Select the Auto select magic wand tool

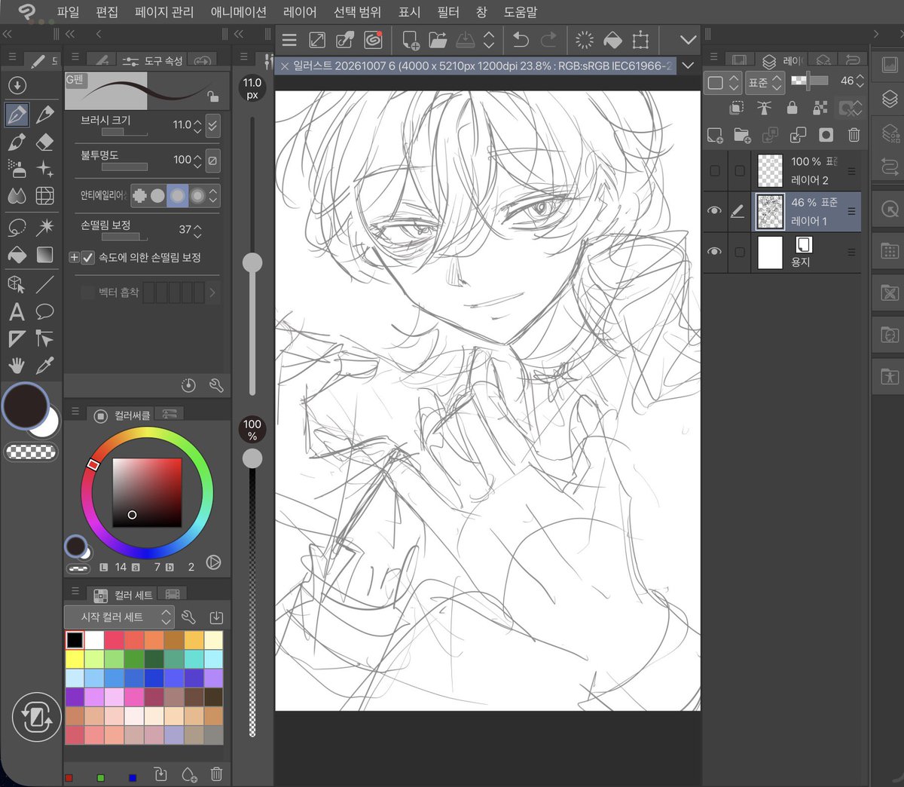click(x=44, y=227)
